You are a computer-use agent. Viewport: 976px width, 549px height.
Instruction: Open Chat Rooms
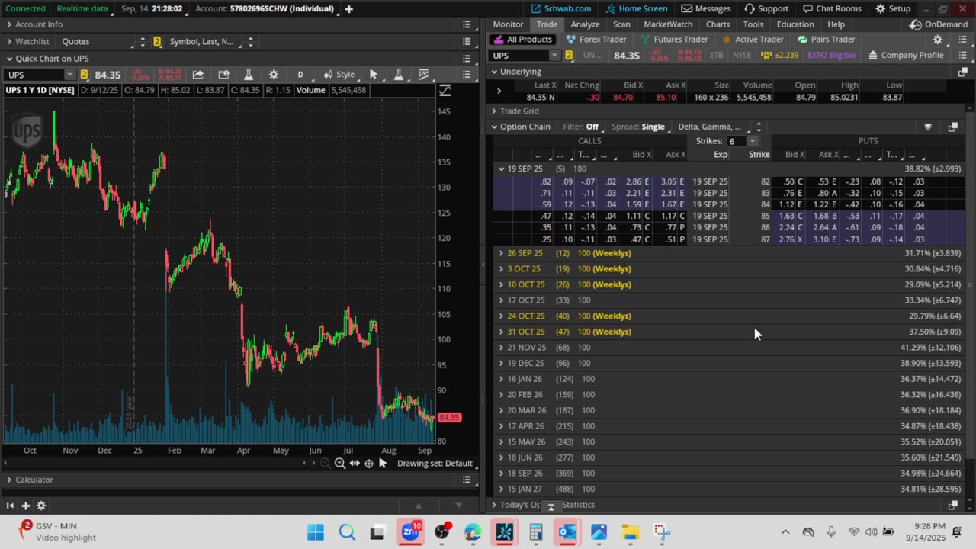coord(831,8)
